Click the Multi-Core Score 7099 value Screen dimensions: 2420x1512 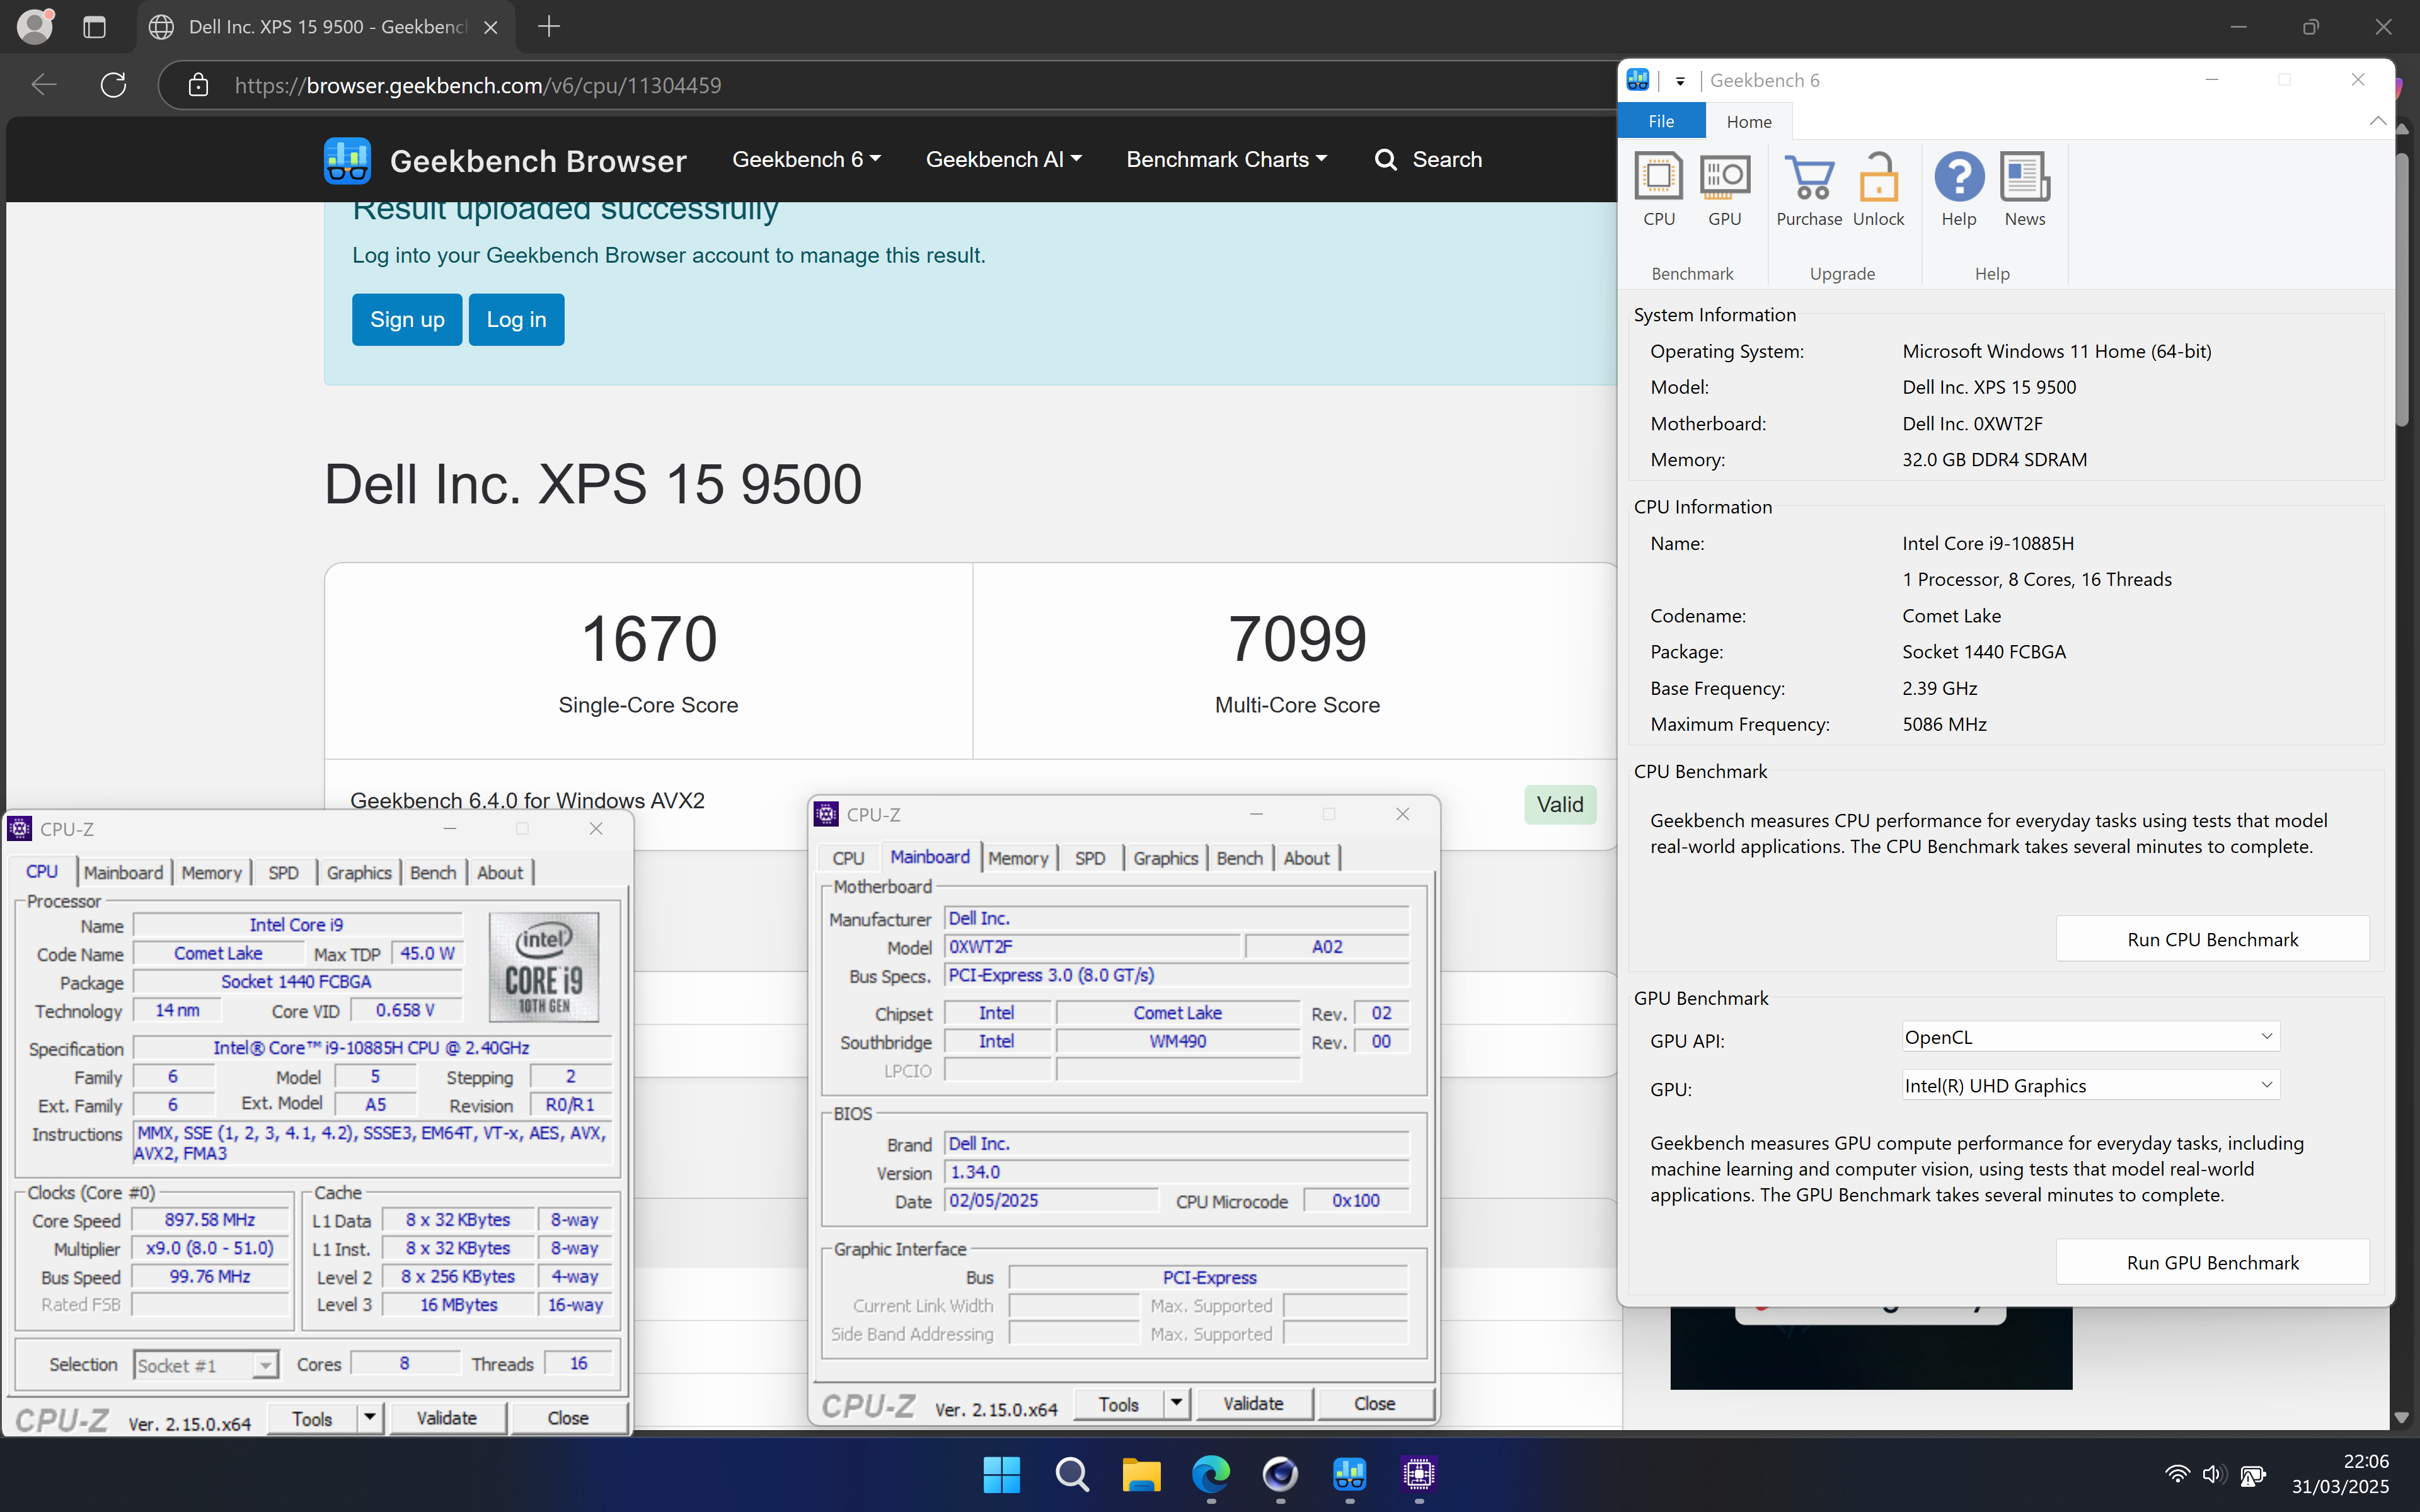[1297, 638]
